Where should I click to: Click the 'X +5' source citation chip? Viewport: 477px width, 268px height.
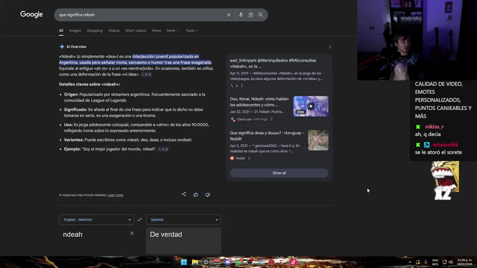pos(146,74)
